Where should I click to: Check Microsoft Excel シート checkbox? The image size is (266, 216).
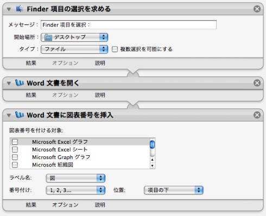coord(15,149)
